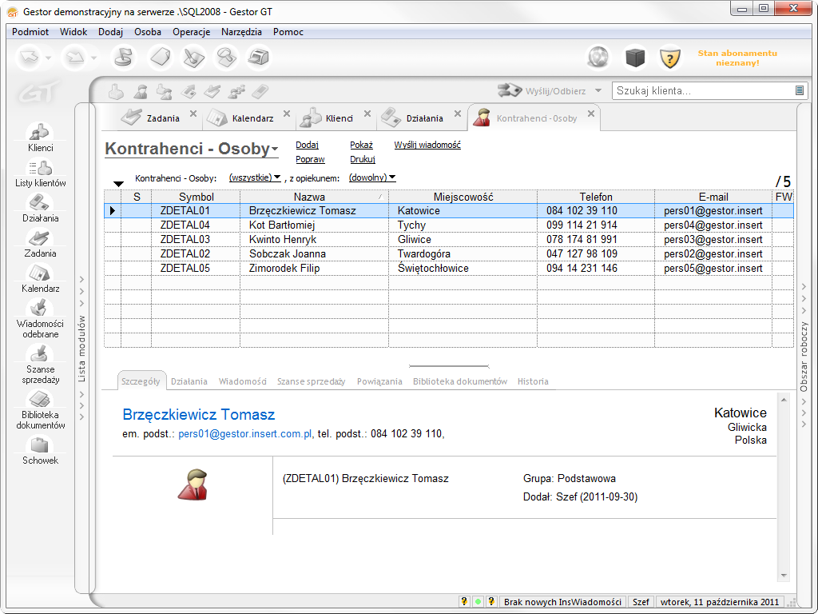Open the Kalendarz sidebar module
Image resolution: width=818 pixels, height=614 pixels.
click(x=41, y=277)
